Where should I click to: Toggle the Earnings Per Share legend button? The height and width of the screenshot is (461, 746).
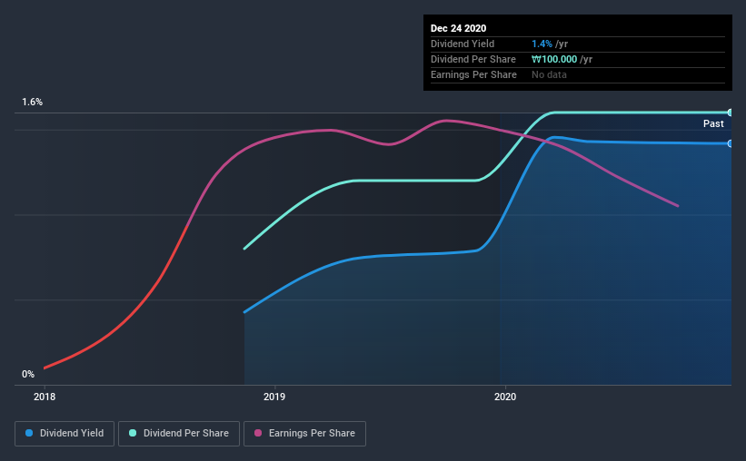(304, 434)
